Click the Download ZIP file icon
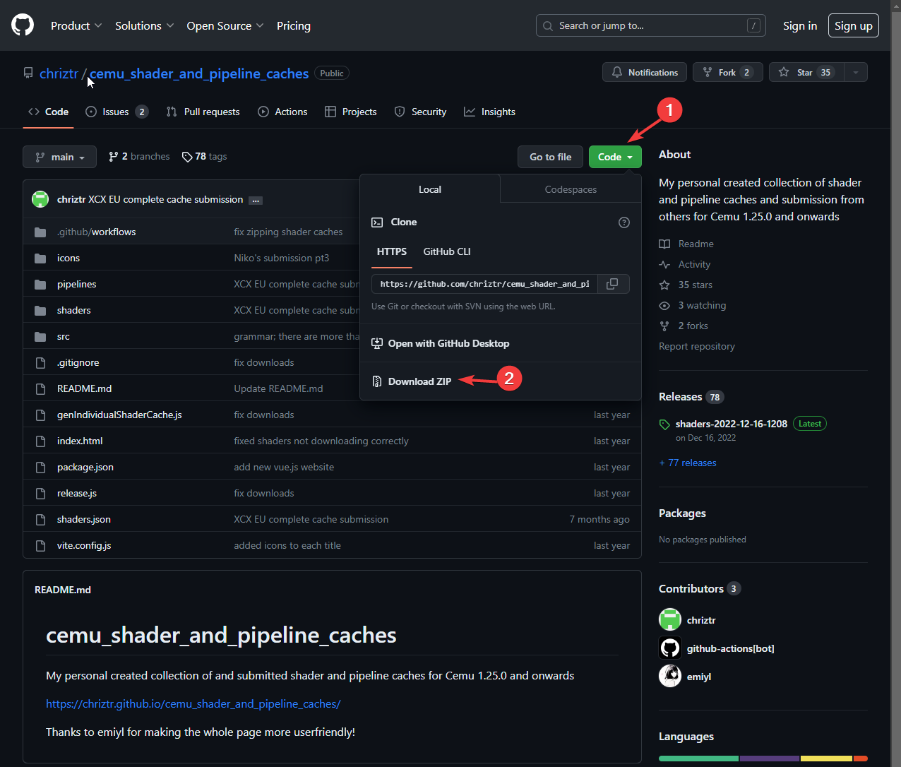901x767 pixels. [377, 381]
